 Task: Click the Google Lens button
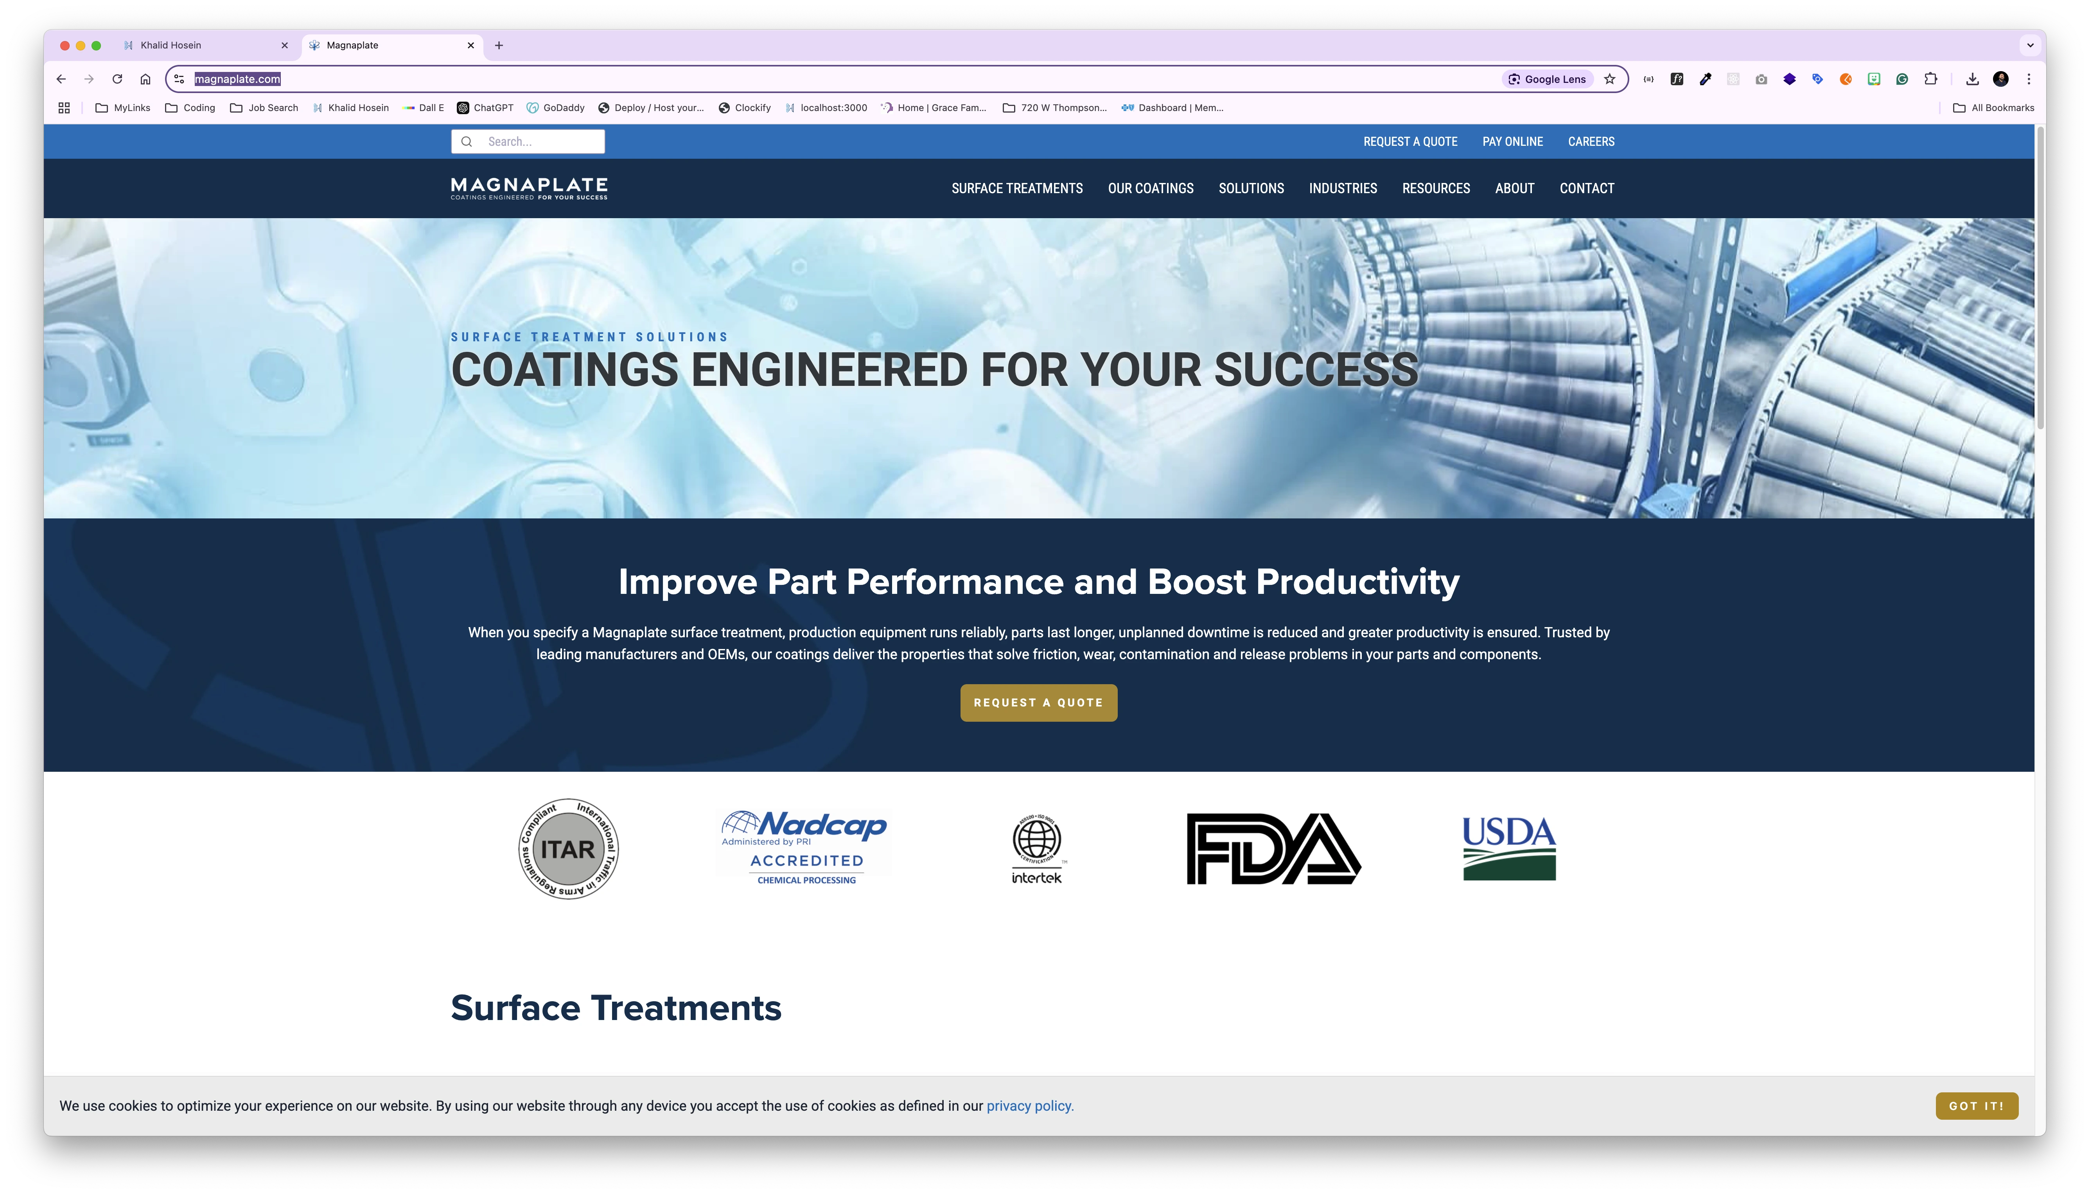1547,79
